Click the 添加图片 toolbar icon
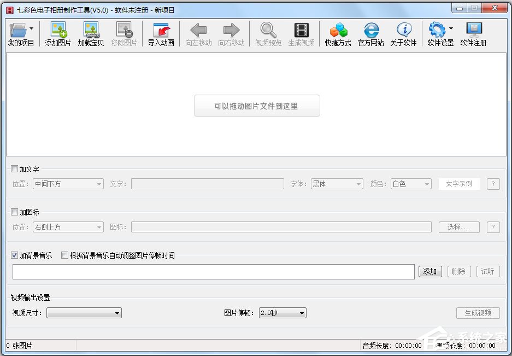Screen dimensions: 512x356 tap(57, 34)
